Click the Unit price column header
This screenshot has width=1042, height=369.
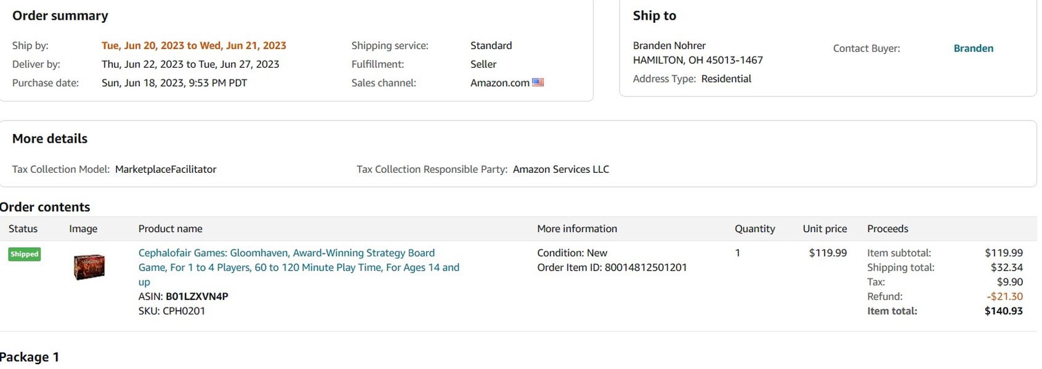pos(825,229)
